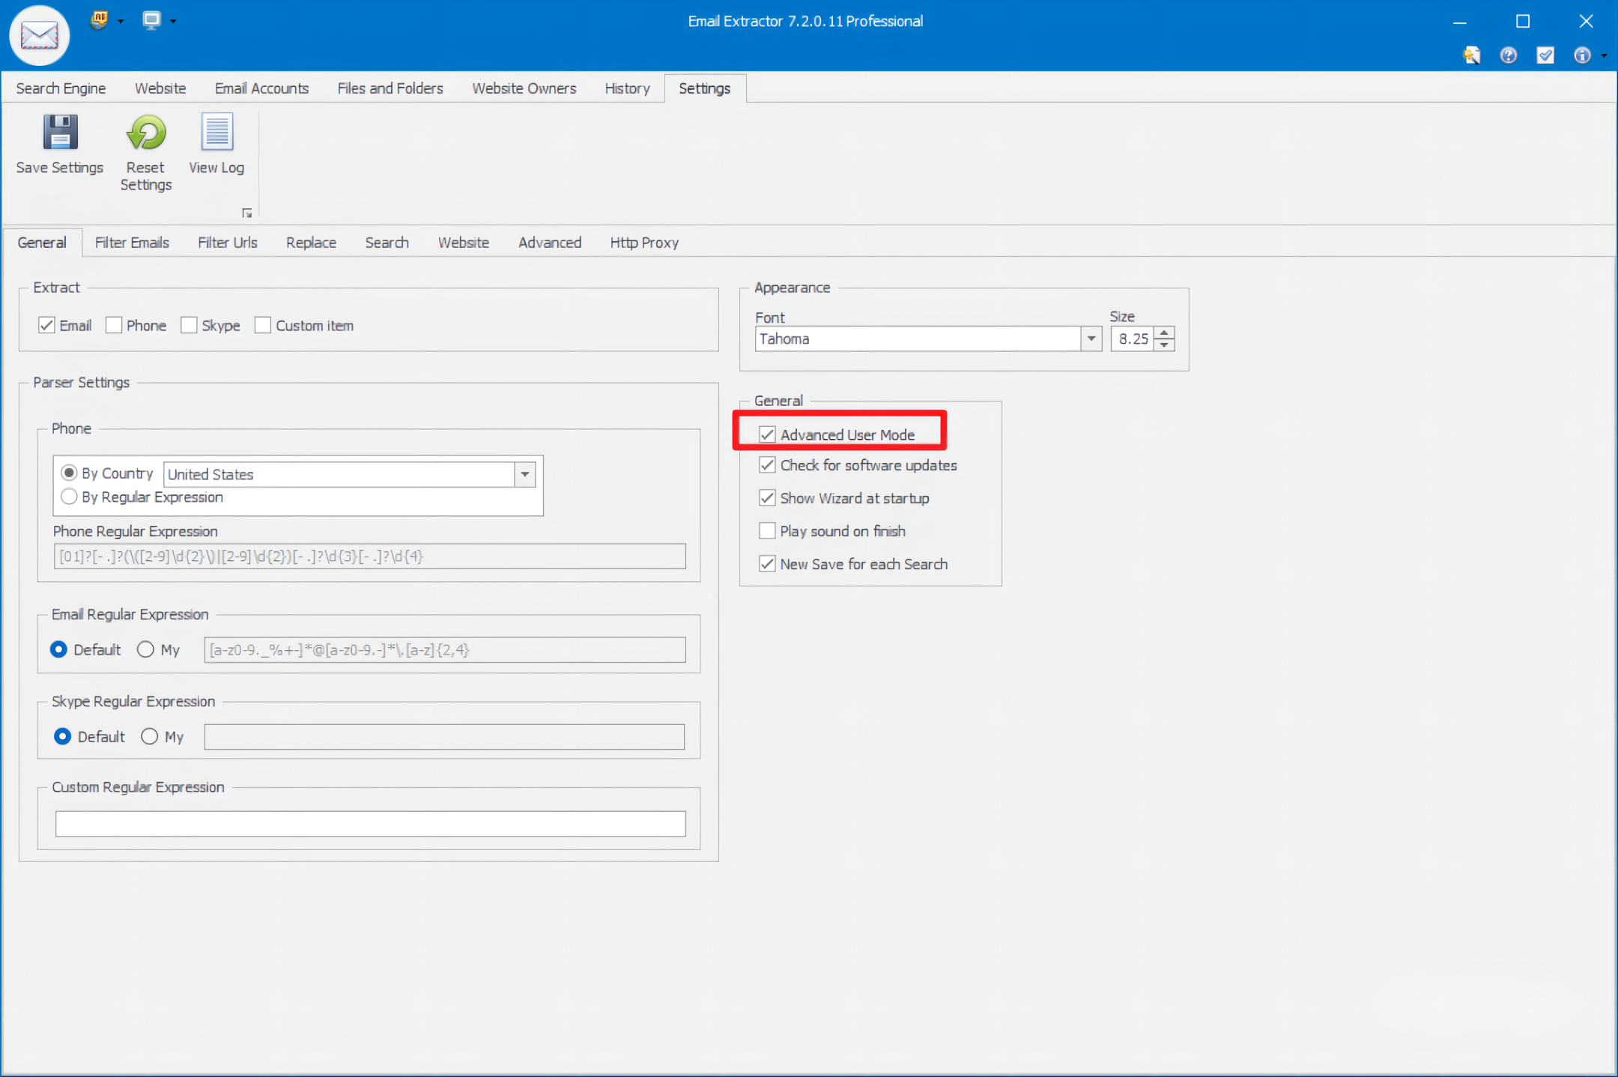Select My for Skype Regular Expression

[150, 736]
